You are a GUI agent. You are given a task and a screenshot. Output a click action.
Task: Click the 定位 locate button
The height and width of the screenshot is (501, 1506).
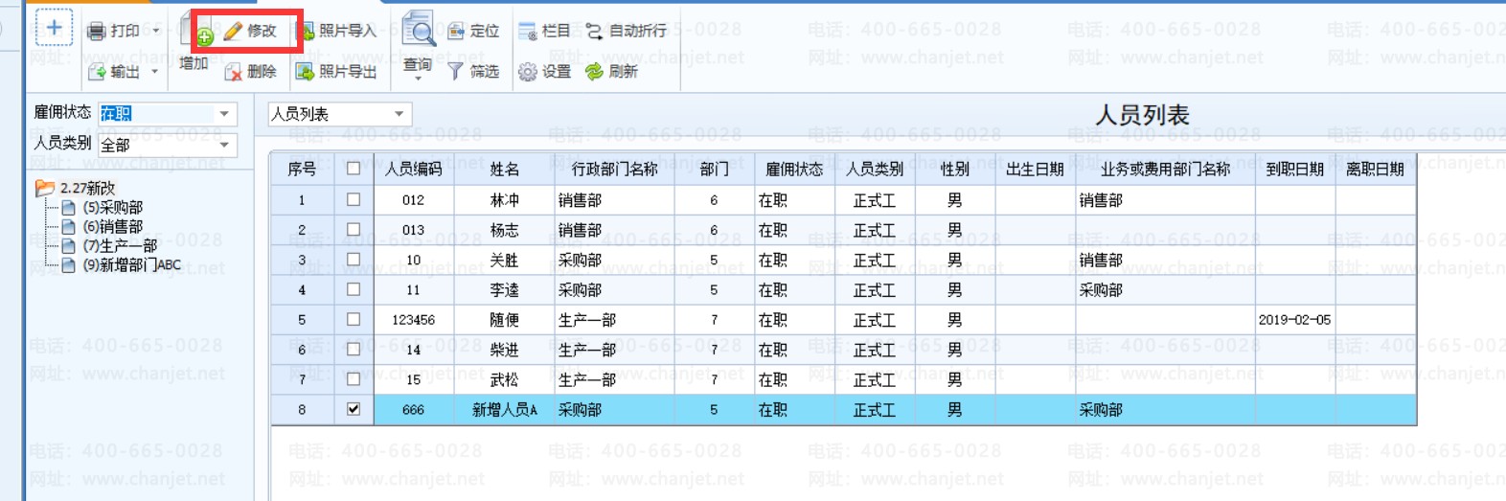point(473,31)
